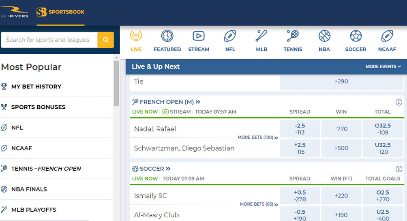Select Ismaily SC spread +0.5 -278
Image resolution: width=407 pixels, height=221 pixels.
click(300, 195)
